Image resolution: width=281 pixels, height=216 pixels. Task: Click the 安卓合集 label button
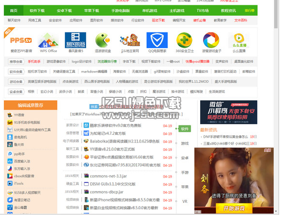16,91
